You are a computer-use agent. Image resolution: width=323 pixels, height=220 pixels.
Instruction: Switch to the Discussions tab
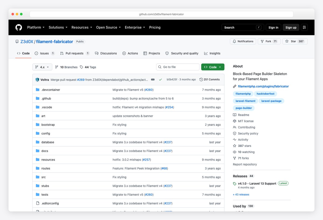(x=106, y=53)
